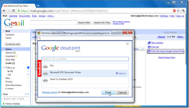Screen dimensions: 189x108
Task: Close the AddictiveTips Mail tab
Action: [33, 6]
